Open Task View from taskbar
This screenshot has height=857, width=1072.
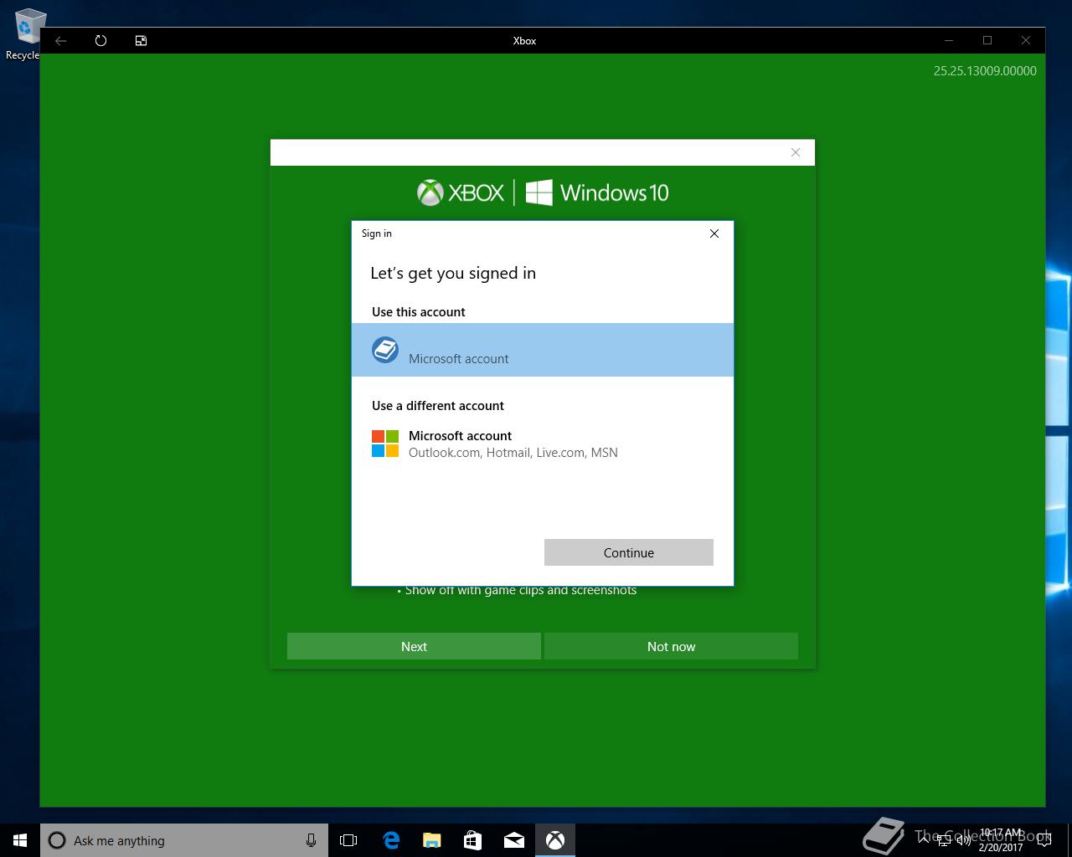[348, 840]
